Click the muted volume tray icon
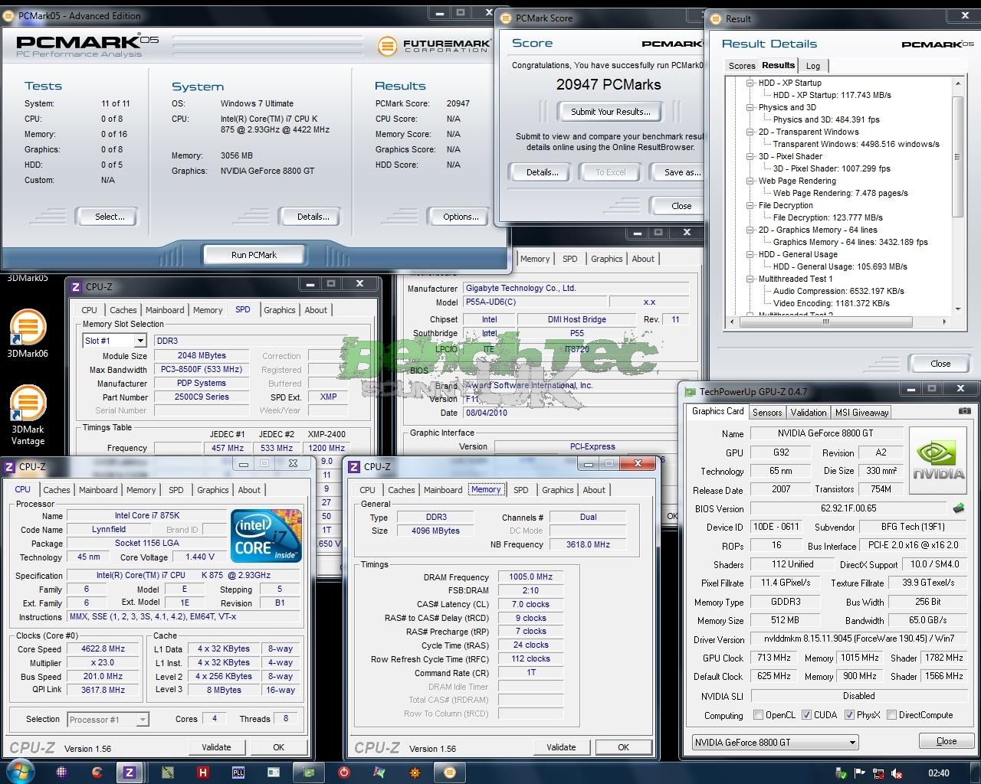 (897, 773)
